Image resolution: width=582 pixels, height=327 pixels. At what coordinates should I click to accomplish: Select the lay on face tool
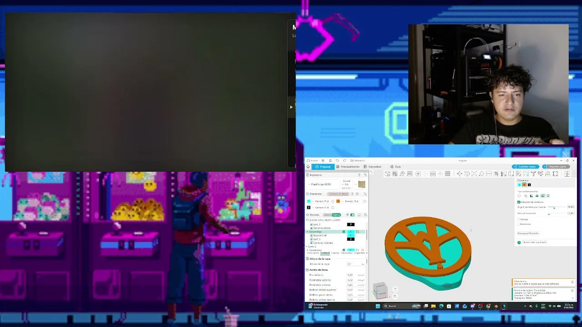(x=482, y=174)
